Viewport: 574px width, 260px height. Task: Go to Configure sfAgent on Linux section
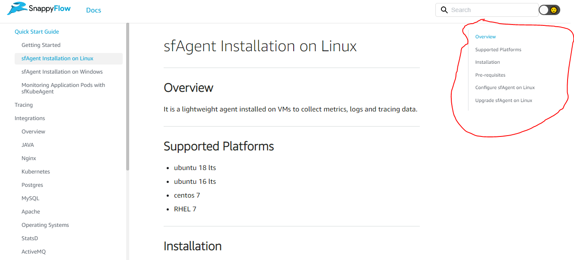coord(505,88)
